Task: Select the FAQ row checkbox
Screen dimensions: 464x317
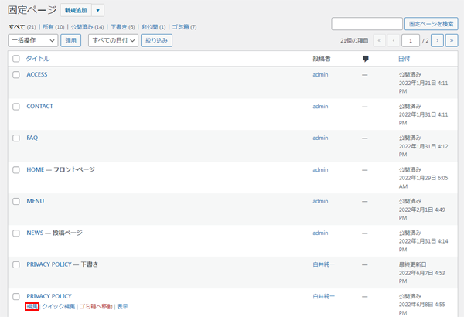Action: [16, 138]
